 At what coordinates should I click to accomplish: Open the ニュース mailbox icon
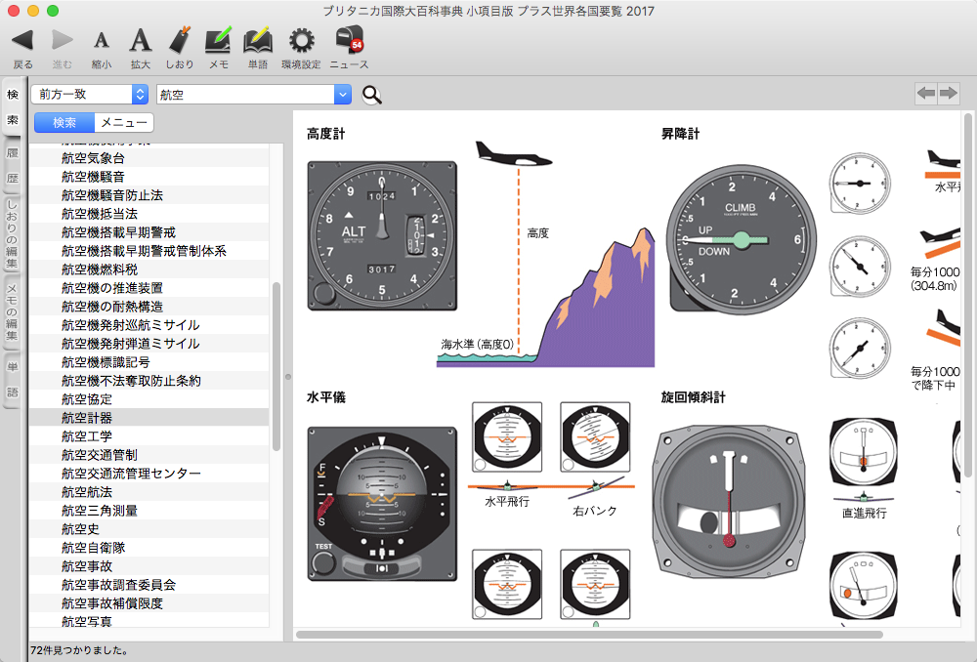pyautogui.click(x=349, y=40)
